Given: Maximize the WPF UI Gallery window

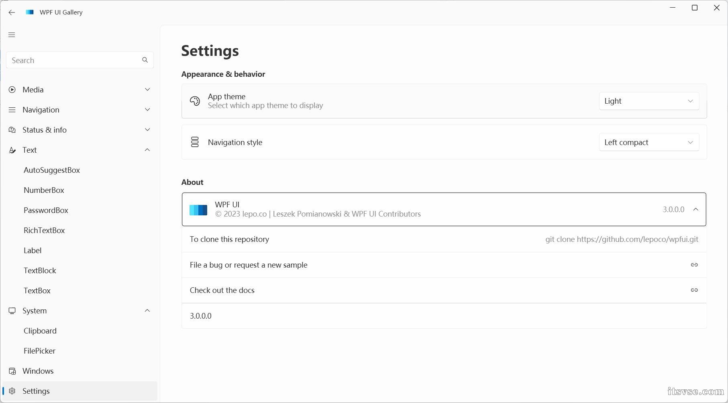Looking at the screenshot, I should point(695,8).
